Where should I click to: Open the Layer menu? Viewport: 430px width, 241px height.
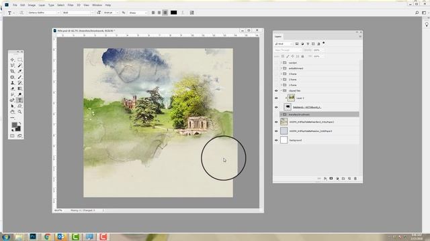pyautogui.click(x=42, y=5)
